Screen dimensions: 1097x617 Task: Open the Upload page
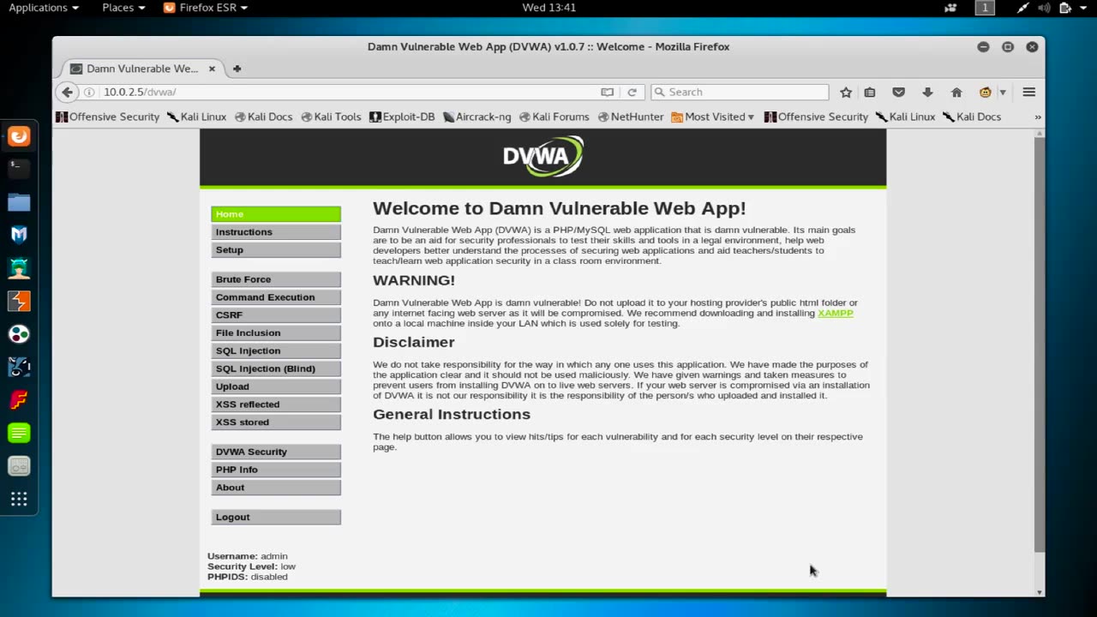[x=276, y=386]
